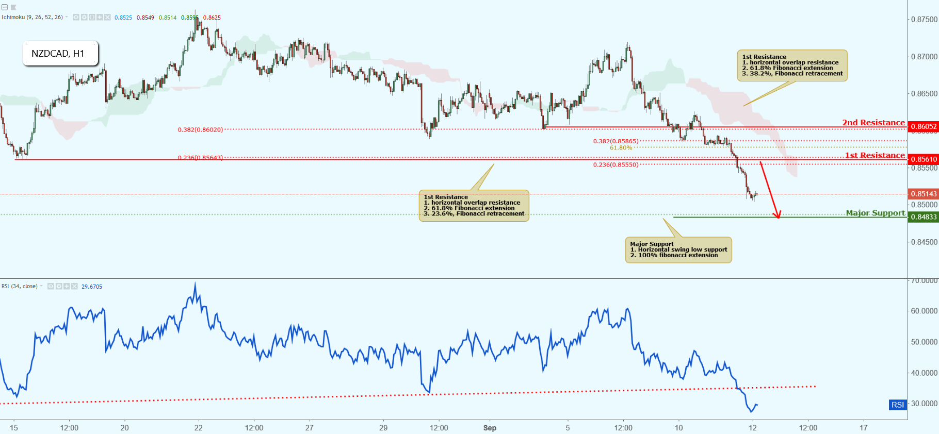Open Ichimoku indicator settings gear
This screenshot has height=434, width=939.
pyautogui.click(x=84, y=18)
